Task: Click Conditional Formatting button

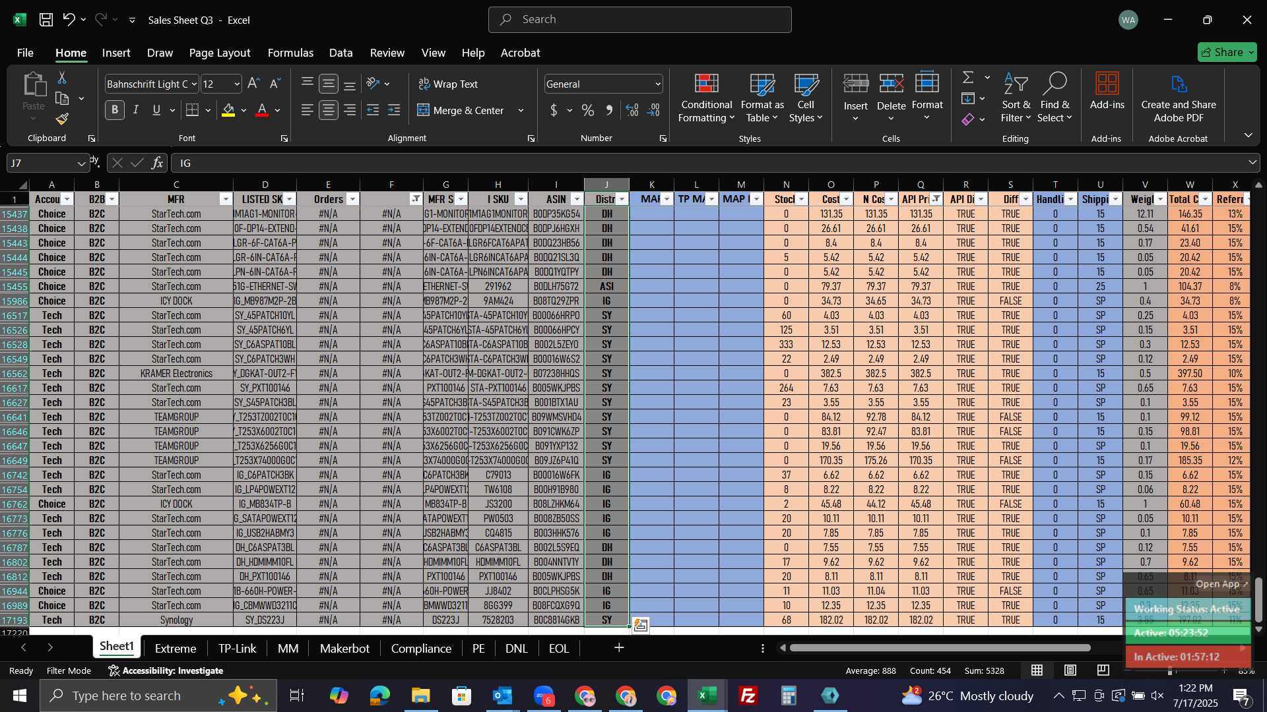Action: tap(706, 98)
